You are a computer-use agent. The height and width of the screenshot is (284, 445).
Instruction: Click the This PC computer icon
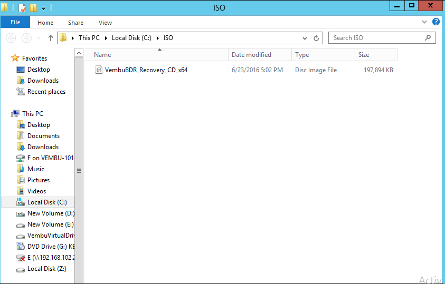pos(15,113)
